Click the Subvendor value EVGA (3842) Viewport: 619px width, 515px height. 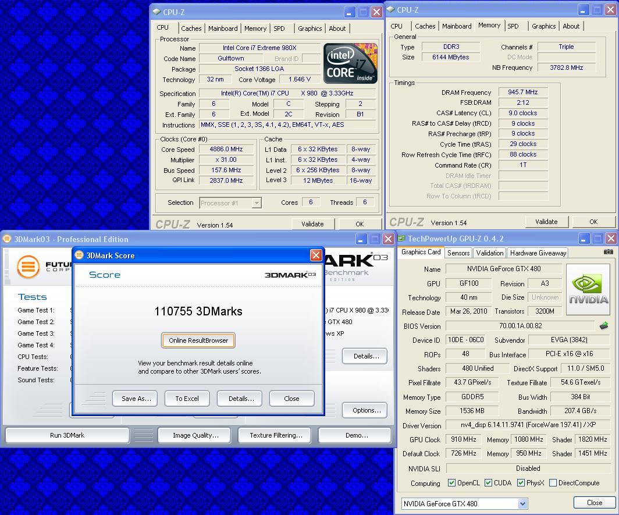[x=569, y=340]
